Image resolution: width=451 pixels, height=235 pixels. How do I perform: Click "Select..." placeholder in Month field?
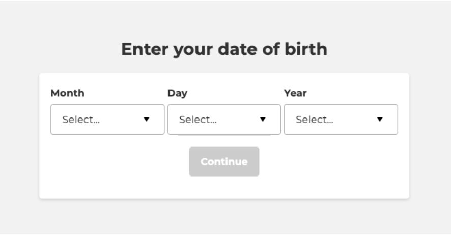click(x=81, y=120)
